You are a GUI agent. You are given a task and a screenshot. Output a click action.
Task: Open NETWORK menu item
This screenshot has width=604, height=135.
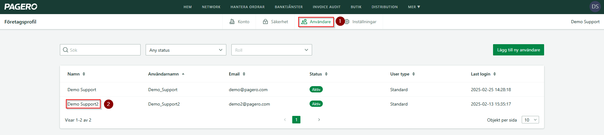(211, 7)
